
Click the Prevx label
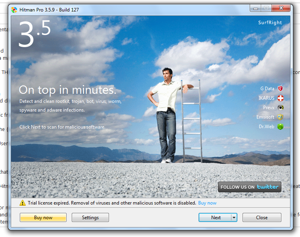[269, 108]
